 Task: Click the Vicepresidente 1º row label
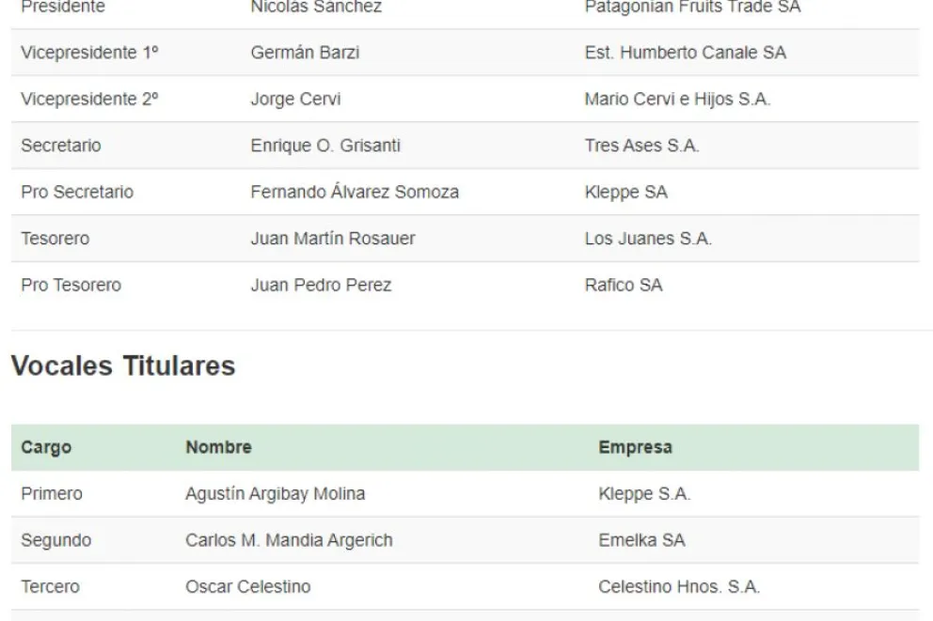click(x=89, y=54)
